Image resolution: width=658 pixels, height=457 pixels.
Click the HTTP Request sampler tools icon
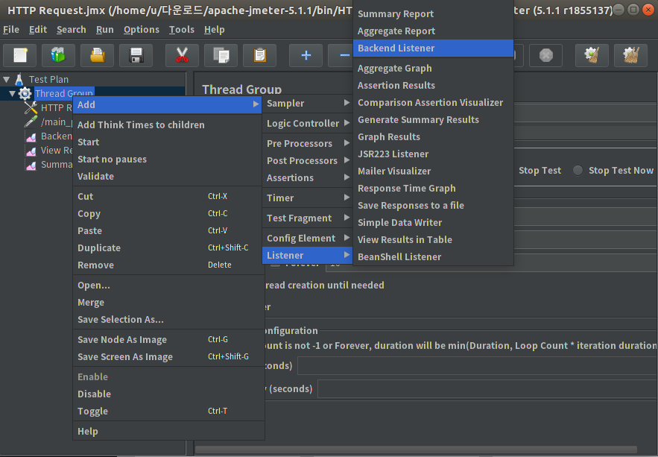pos(31,108)
